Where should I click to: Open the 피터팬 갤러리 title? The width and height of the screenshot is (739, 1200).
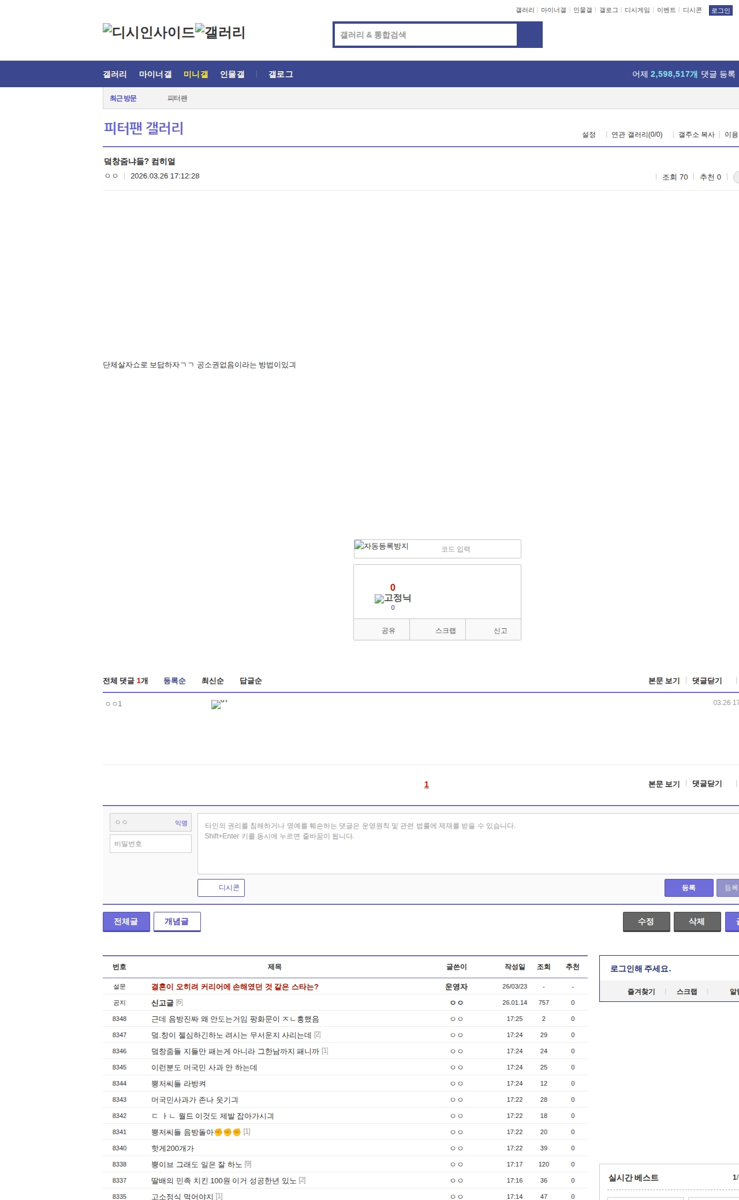(x=144, y=128)
